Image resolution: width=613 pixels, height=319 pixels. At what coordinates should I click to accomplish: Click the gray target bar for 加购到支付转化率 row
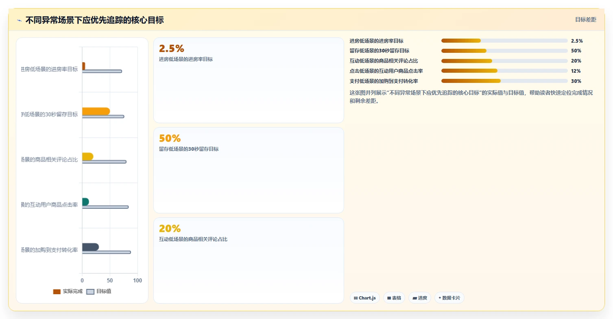tap(107, 252)
